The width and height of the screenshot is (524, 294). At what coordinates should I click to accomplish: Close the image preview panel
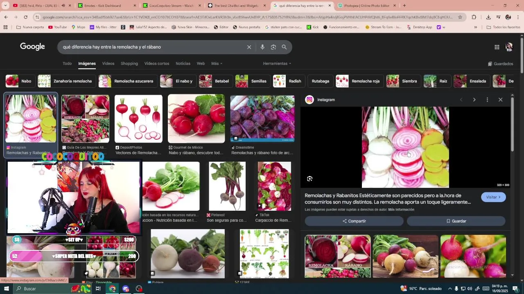[x=500, y=100]
